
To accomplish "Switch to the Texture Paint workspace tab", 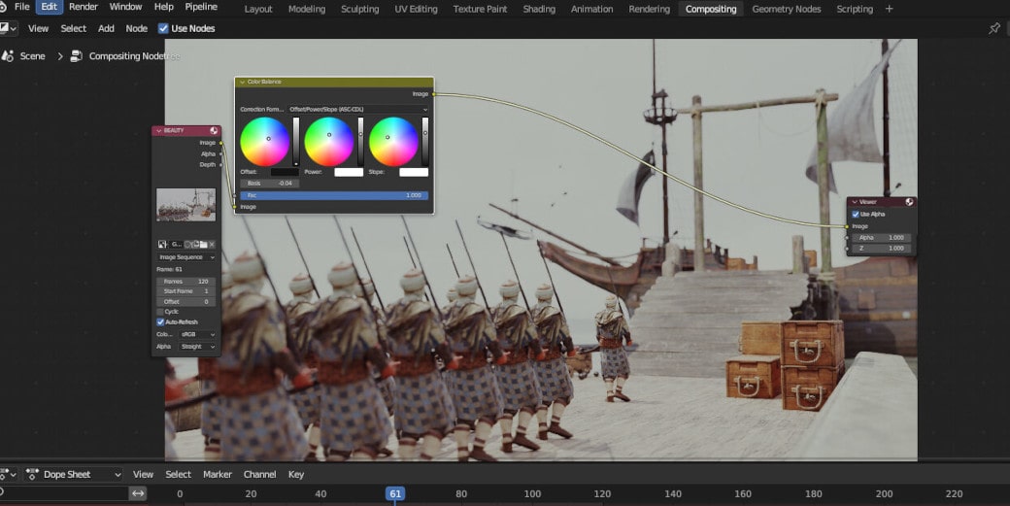I will point(480,9).
